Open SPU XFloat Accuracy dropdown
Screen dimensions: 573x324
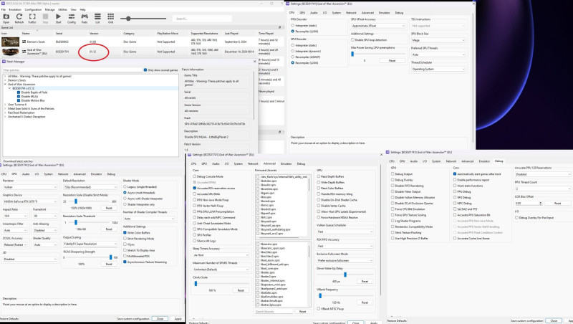378,26
